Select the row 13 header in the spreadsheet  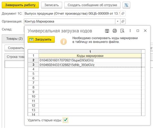click(x=33, y=110)
